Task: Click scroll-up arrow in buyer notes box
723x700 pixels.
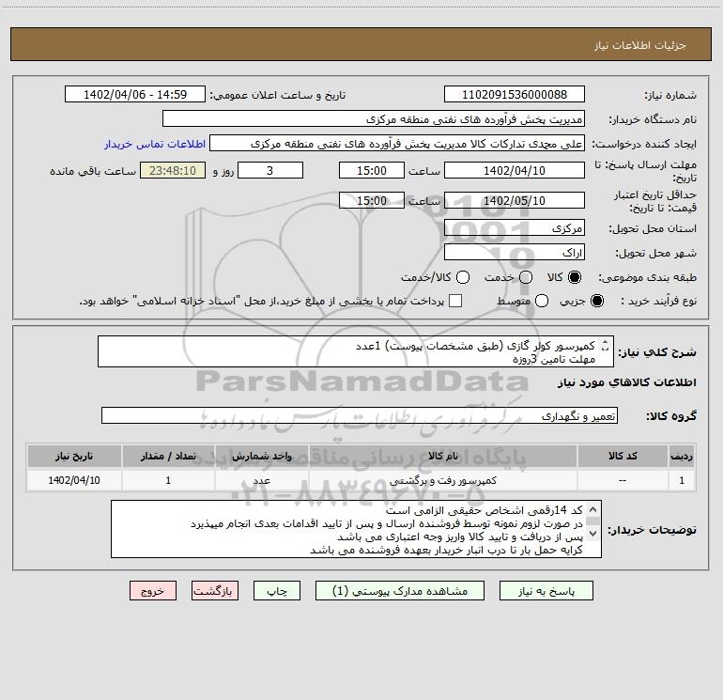Action: tap(593, 509)
